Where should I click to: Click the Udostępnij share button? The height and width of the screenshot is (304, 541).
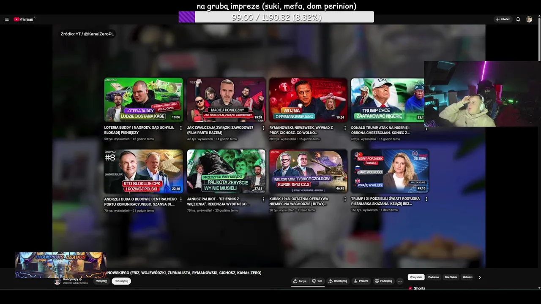point(337,281)
